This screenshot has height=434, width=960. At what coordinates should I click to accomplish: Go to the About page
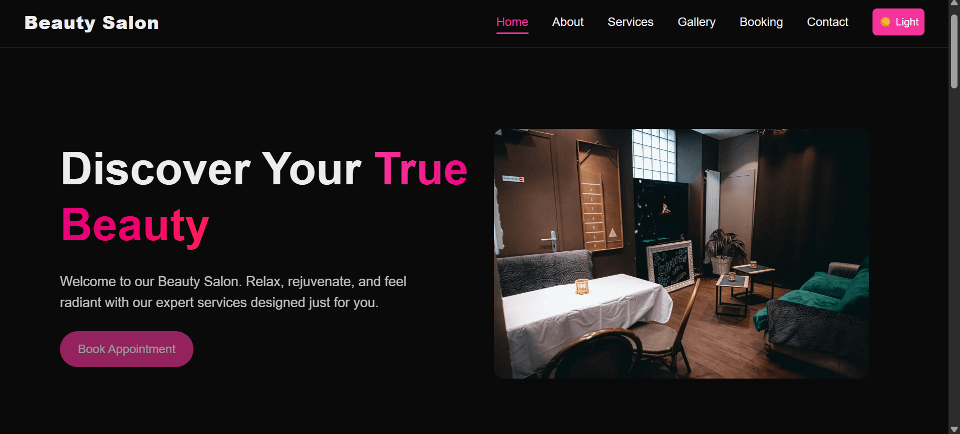tap(567, 22)
